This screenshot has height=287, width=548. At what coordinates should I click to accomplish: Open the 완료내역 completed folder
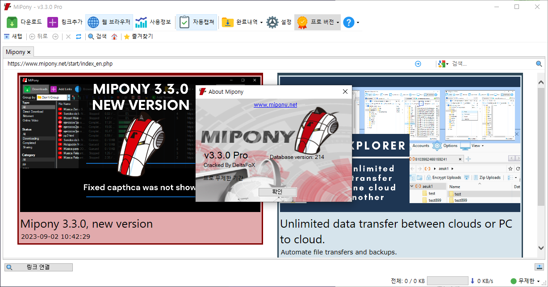point(239,22)
